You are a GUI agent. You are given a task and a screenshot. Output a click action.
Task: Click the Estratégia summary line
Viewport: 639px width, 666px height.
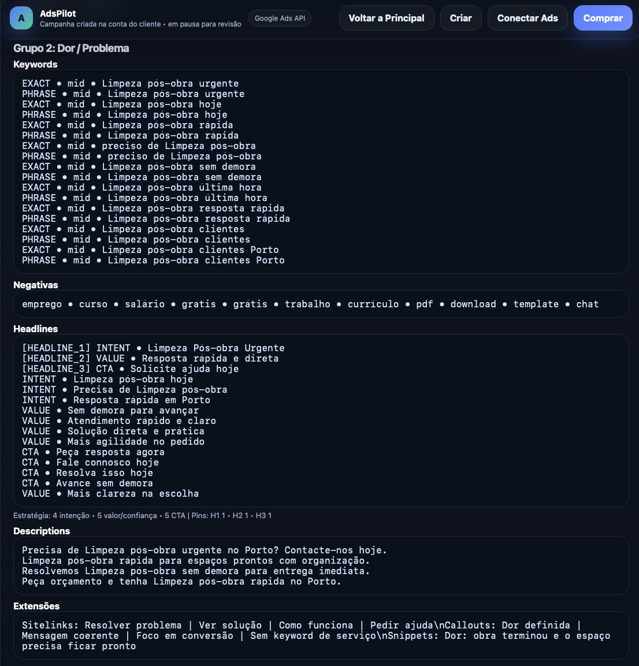click(x=142, y=516)
